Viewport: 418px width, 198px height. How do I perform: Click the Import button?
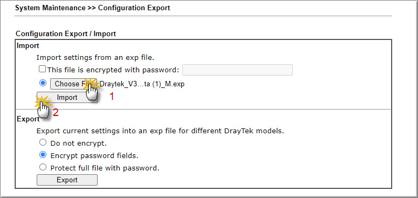pos(67,98)
